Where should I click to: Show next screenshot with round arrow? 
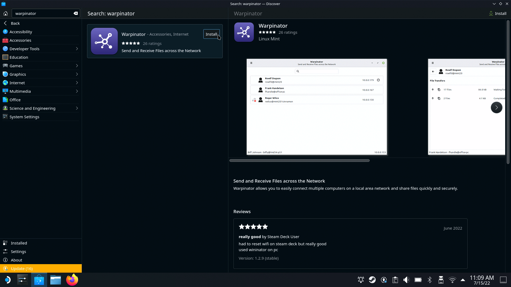click(496, 108)
